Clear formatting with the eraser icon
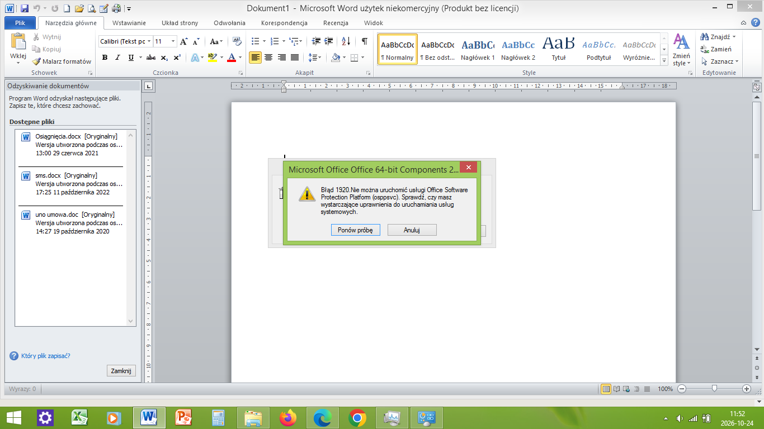Image resolution: width=764 pixels, height=429 pixels. pos(237,41)
